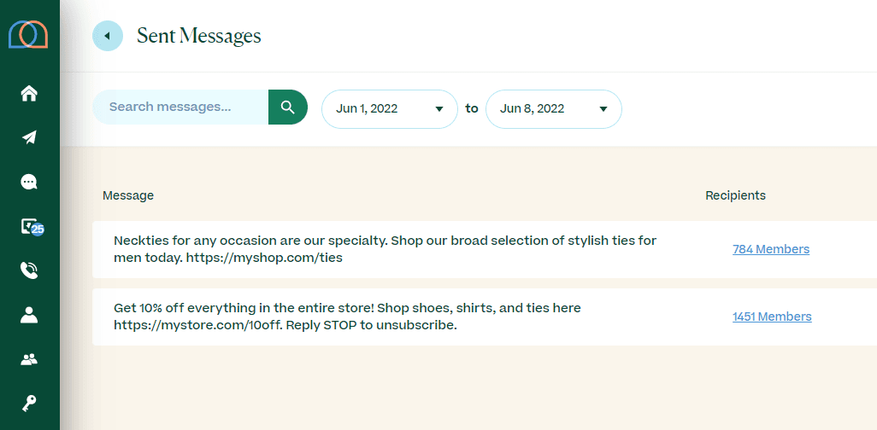Click the Recipients column header
Viewport: 877px width, 430px height.
pos(735,195)
